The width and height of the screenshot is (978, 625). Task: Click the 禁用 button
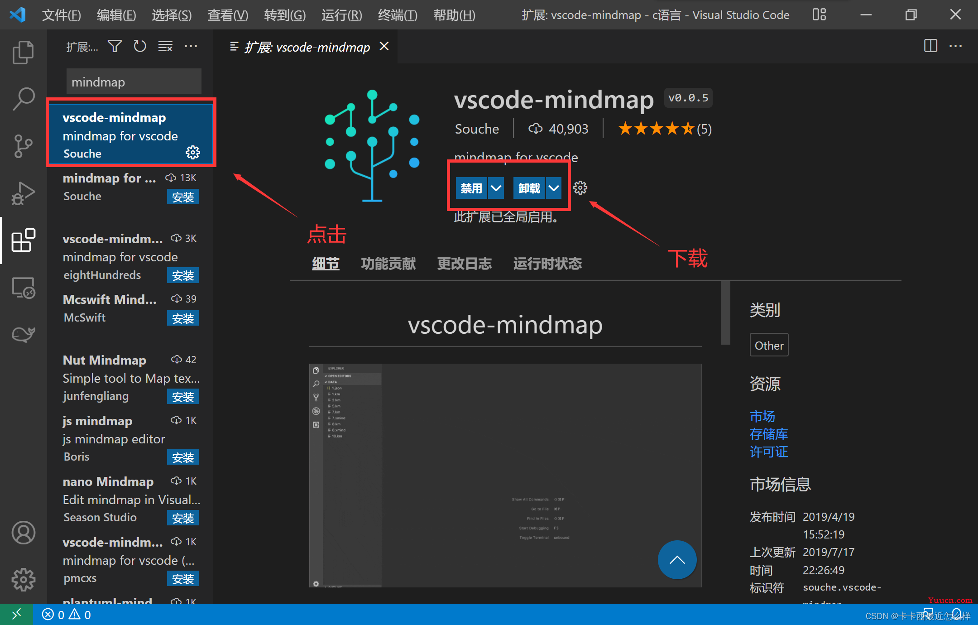[471, 188]
